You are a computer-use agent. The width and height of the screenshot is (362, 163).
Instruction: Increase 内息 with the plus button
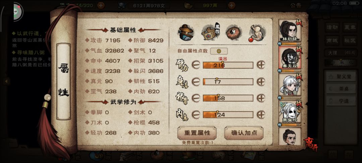coord(261,114)
